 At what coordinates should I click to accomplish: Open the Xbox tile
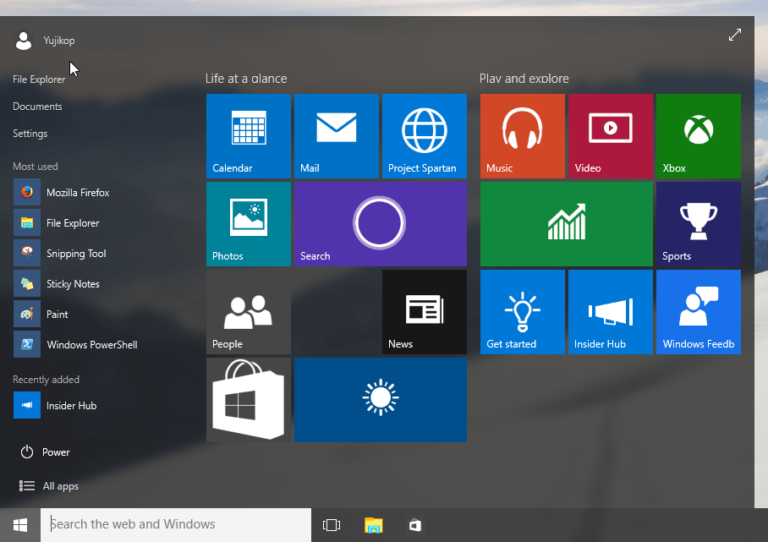699,136
